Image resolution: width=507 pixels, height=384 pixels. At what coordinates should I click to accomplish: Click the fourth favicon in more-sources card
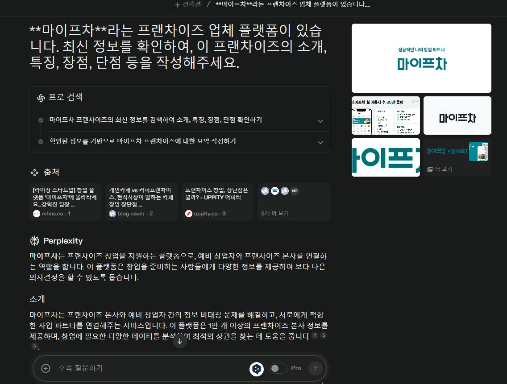(x=294, y=191)
